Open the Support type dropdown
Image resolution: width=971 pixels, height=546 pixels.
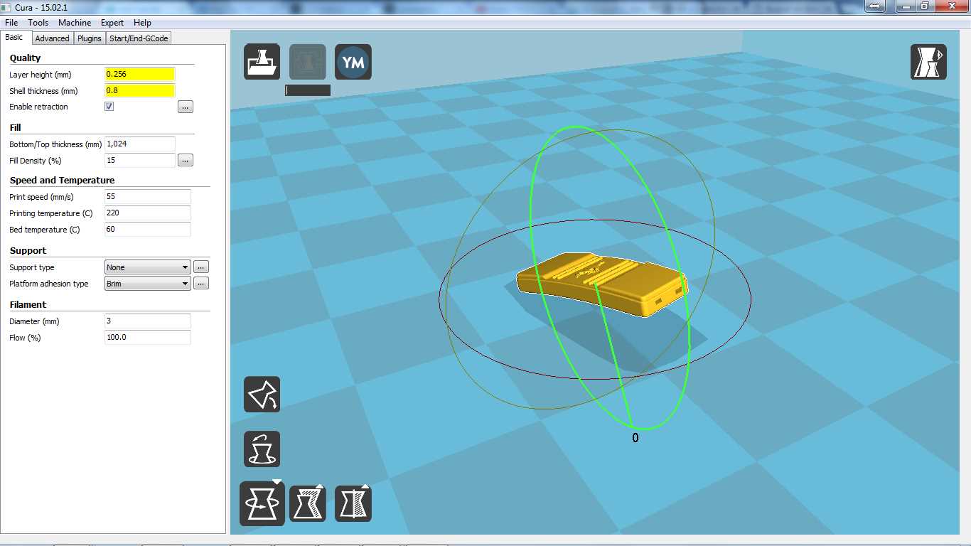147,267
